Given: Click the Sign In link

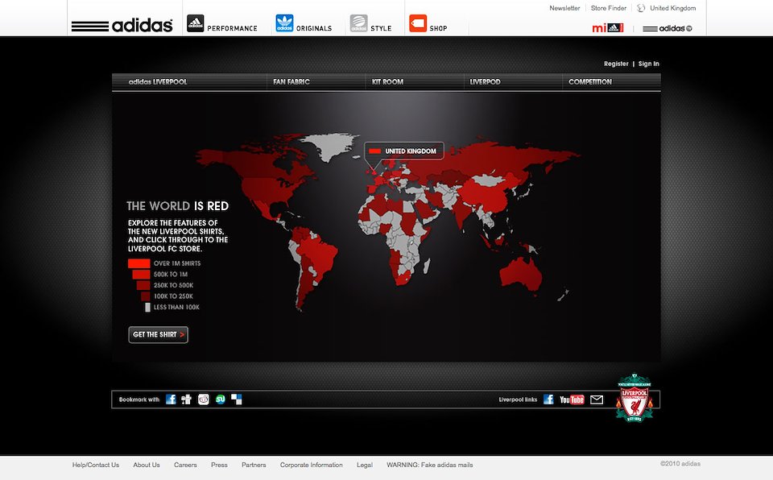Looking at the screenshot, I should click(648, 64).
